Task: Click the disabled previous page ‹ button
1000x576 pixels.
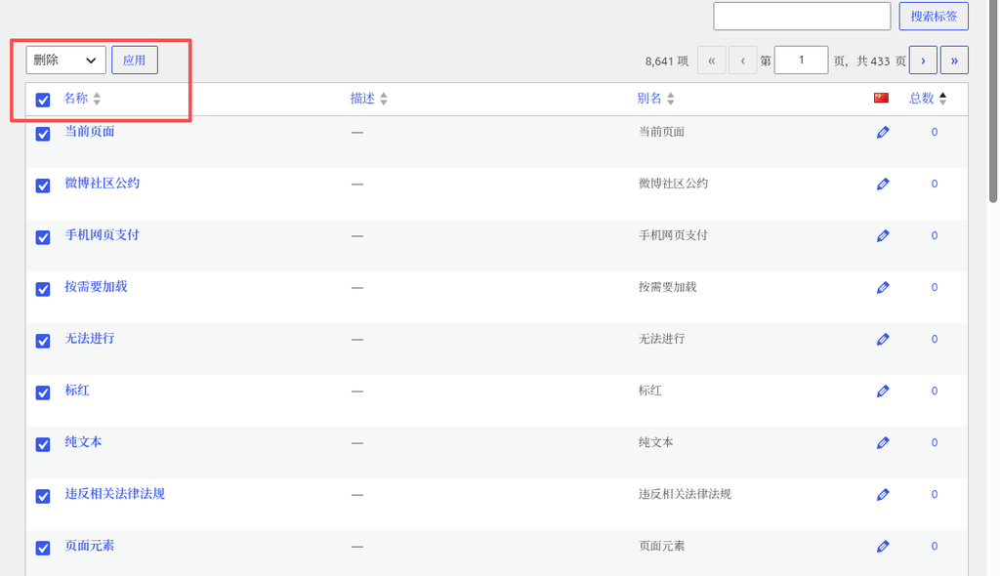Action: tap(742, 61)
